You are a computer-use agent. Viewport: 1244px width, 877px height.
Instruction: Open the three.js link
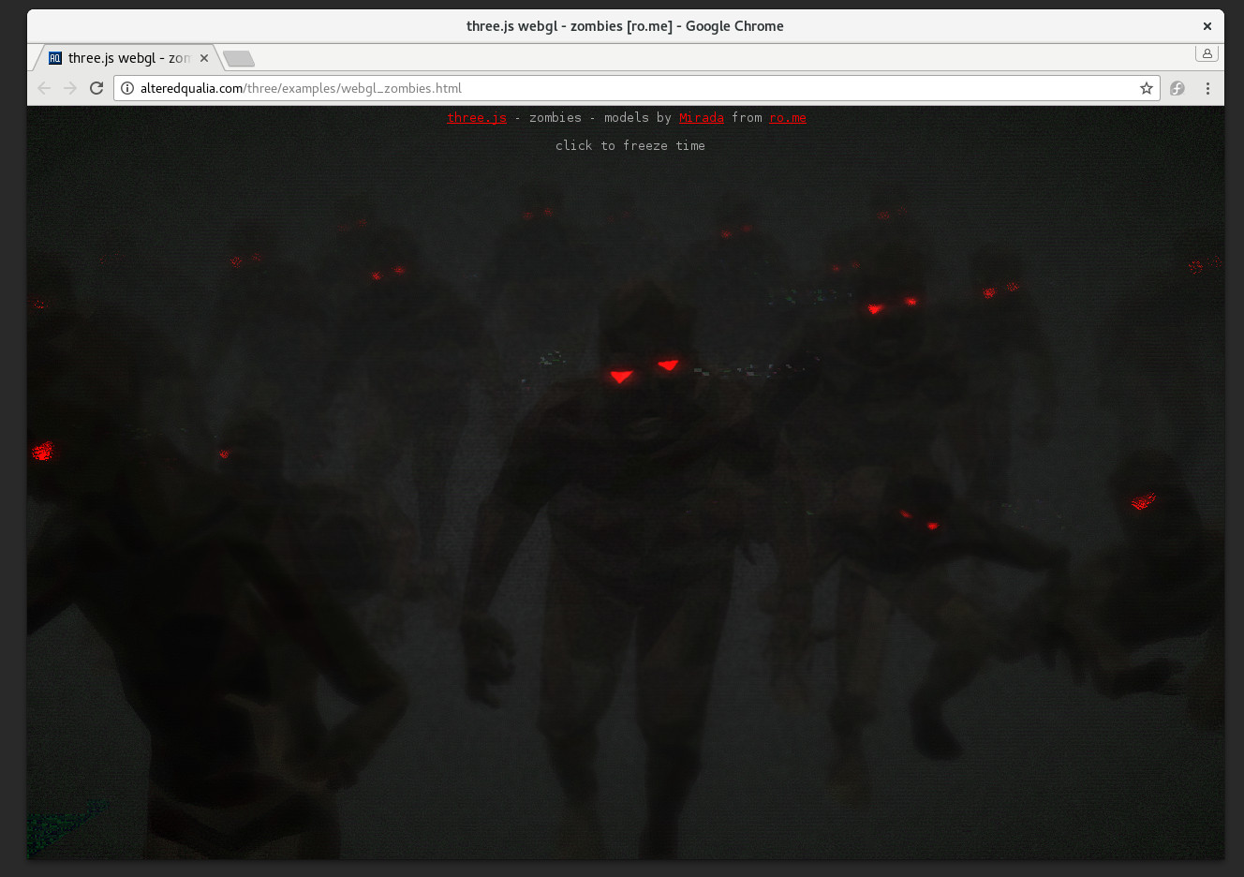click(476, 118)
